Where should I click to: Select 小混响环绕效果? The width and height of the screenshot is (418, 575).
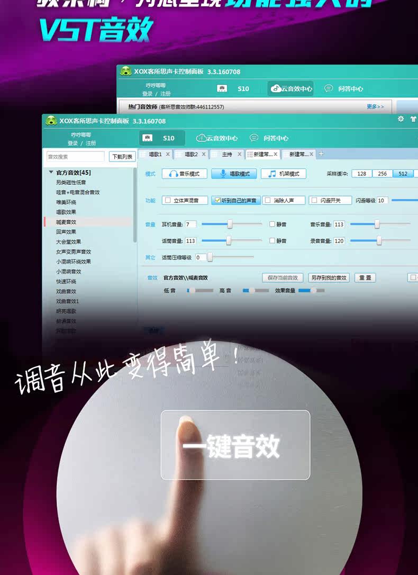pos(73,262)
